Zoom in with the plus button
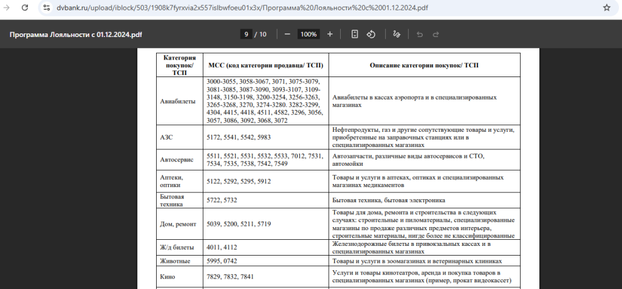Viewport: 622px width, 289px height. (x=330, y=34)
